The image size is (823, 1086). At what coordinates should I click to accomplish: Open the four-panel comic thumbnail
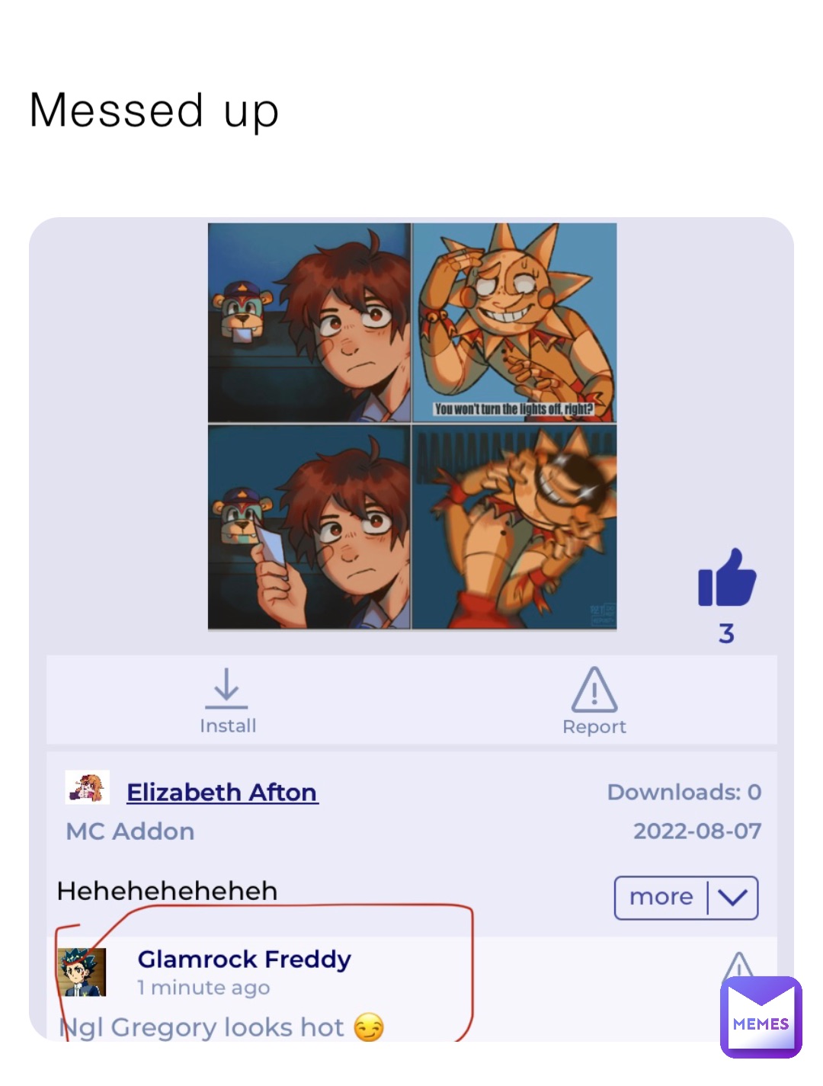coord(412,426)
